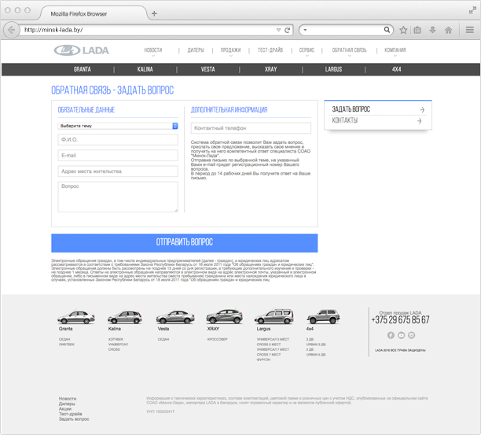The height and width of the screenshot is (435, 481).
Task: Click the ФУРГОН link under Largus
Action: point(263,359)
